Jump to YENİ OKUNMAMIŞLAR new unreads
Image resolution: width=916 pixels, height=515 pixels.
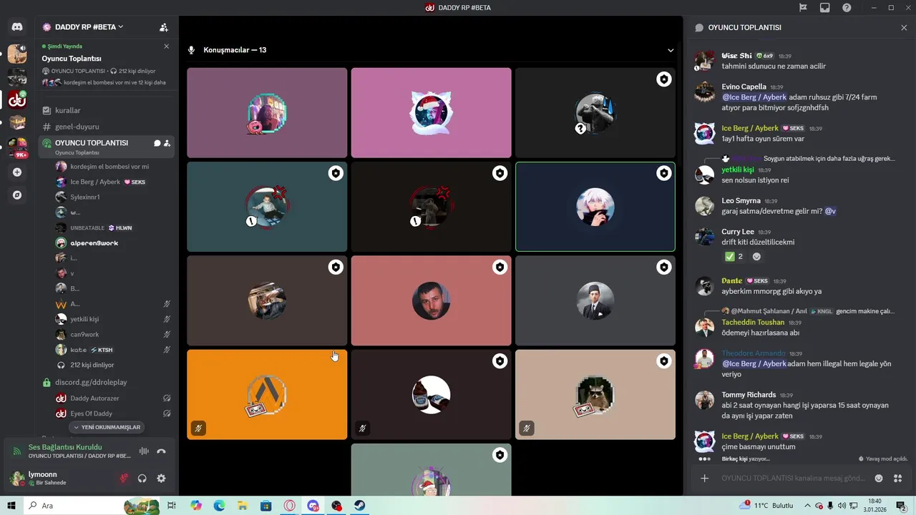(x=107, y=427)
